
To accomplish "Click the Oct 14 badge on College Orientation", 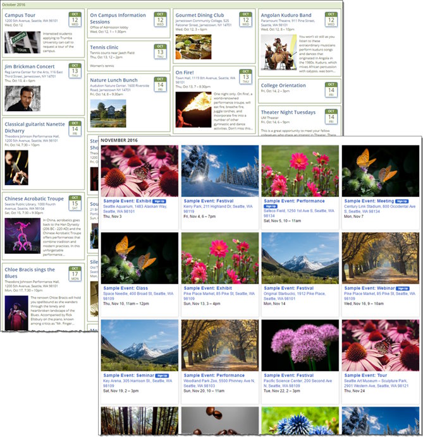I will point(331,90).
